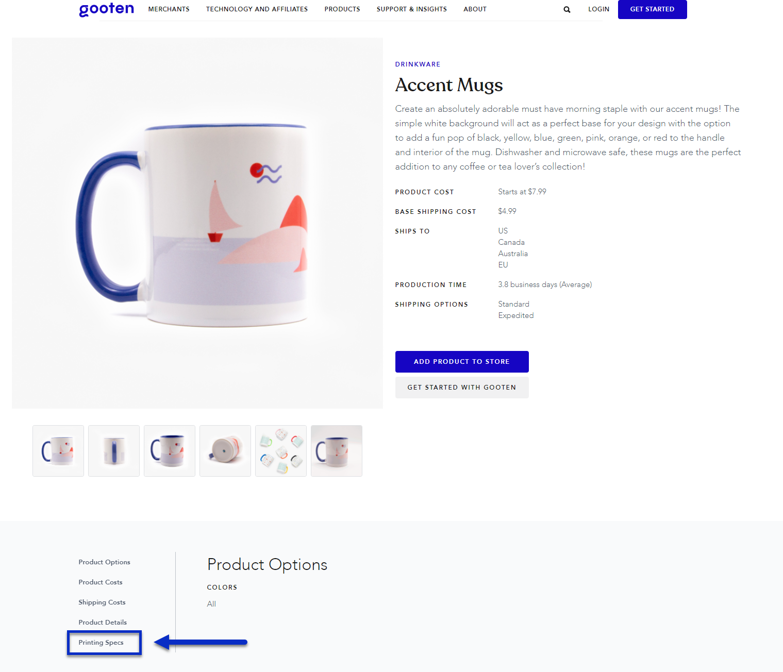
Task: Click the search magnifier icon
Action: click(x=567, y=9)
